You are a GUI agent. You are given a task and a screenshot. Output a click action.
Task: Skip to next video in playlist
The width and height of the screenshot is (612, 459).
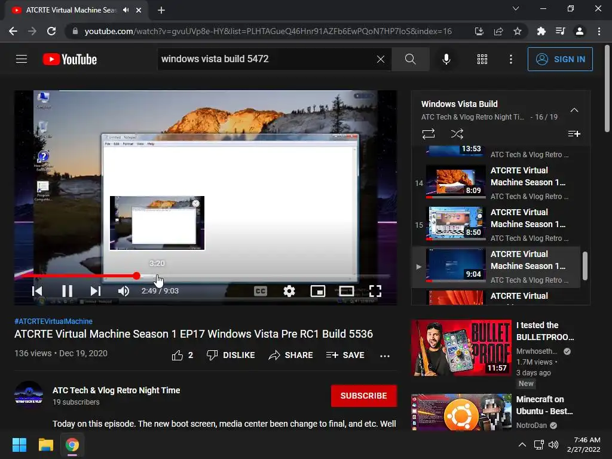click(x=96, y=291)
